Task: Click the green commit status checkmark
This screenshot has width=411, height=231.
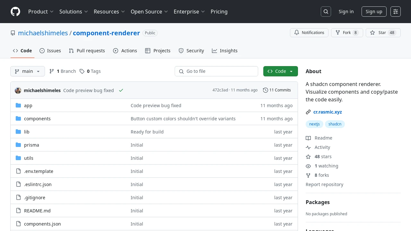Action: 121,90
